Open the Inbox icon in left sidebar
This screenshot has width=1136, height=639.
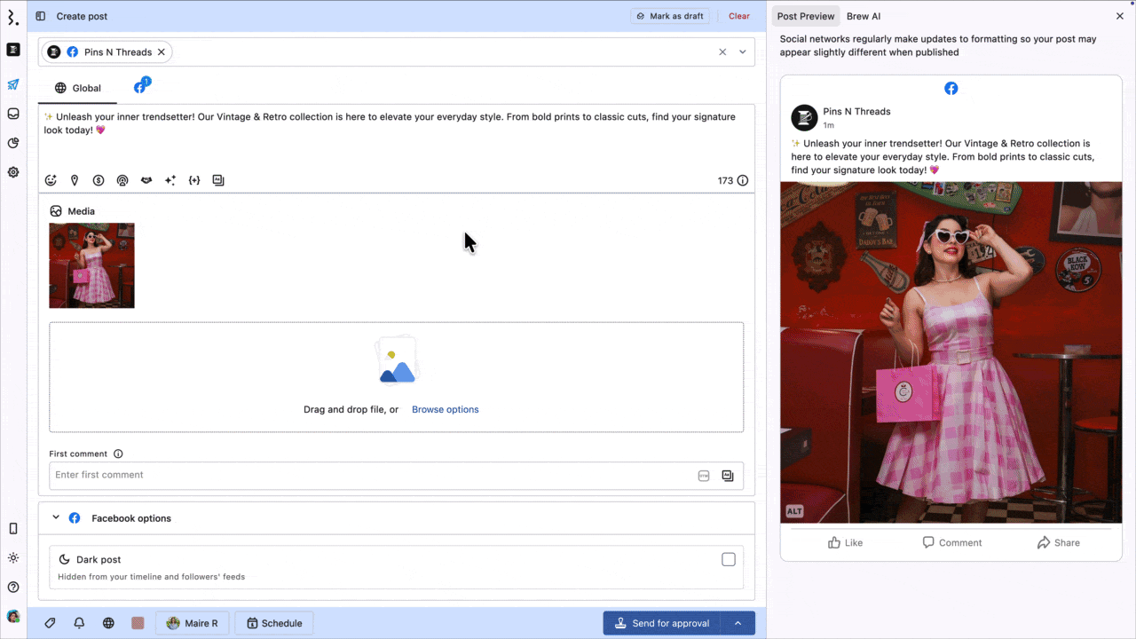[13, 114]
